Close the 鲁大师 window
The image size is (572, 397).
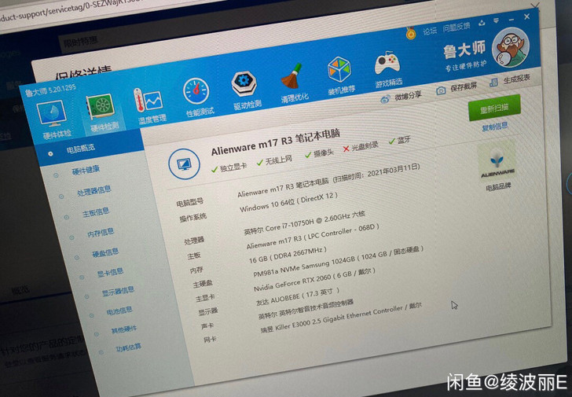coord(526,17)
